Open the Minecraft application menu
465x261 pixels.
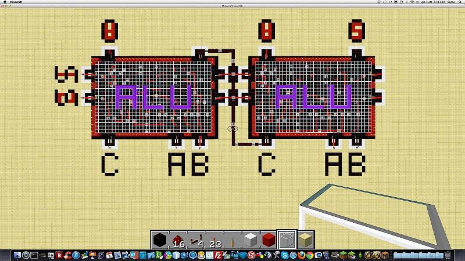point(16,2)
